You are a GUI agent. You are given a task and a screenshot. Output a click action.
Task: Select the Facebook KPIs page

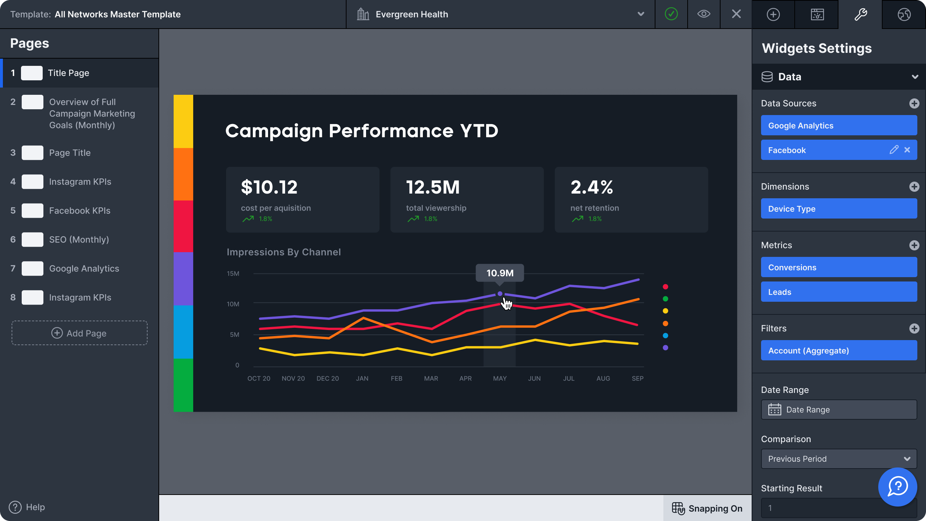[80, 211]
